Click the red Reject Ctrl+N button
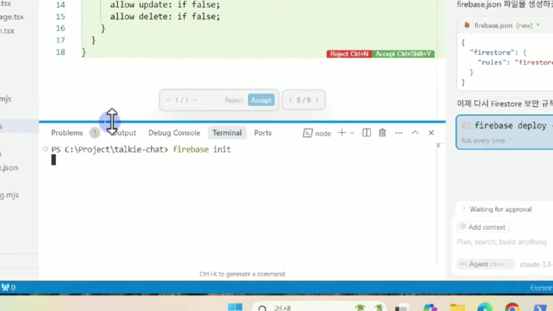553x311 pixels. coord(349,54)
